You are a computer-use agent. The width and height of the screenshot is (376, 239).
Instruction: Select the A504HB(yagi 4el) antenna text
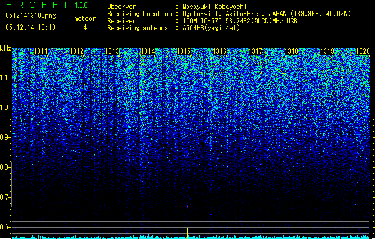tap(211, 28)
